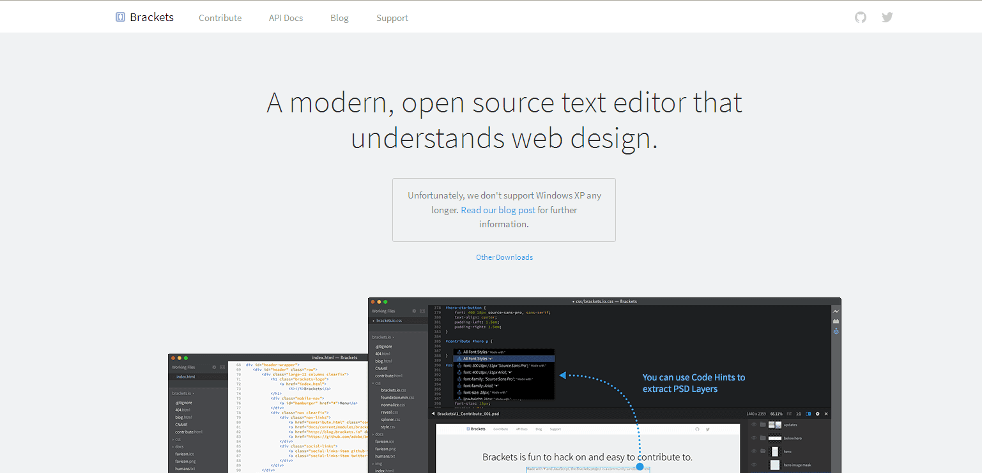This screenshot has height=473, width=982.
Task: Click the folder icon of the below hero layer
Action: pyautogui.click(x=762, y=438)
